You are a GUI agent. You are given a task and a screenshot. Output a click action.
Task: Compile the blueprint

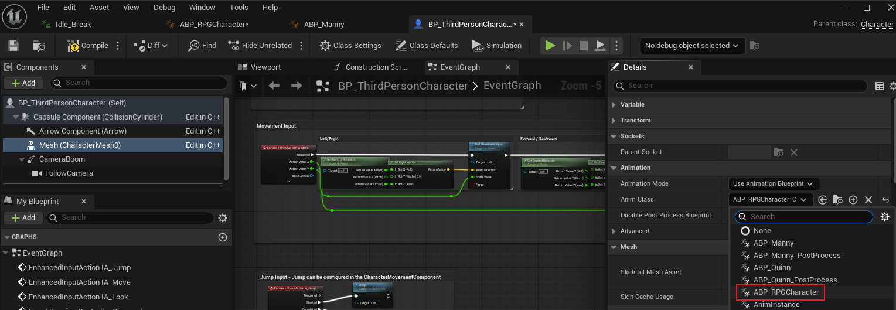(88, 46)
